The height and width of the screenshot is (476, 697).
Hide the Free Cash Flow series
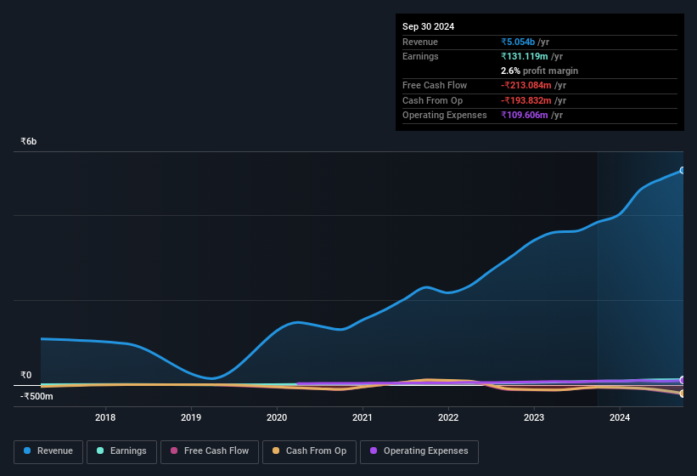(210, 451)
